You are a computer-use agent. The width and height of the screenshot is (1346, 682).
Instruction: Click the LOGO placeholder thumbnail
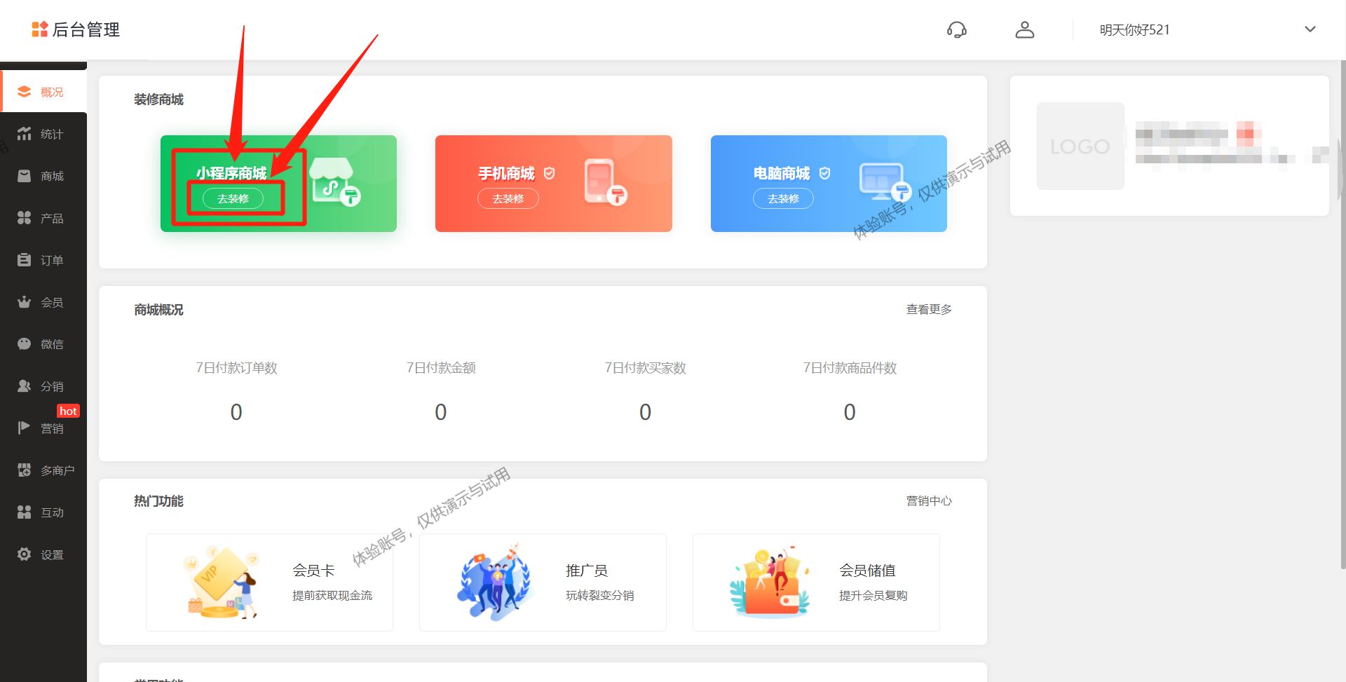(1080, 146)
